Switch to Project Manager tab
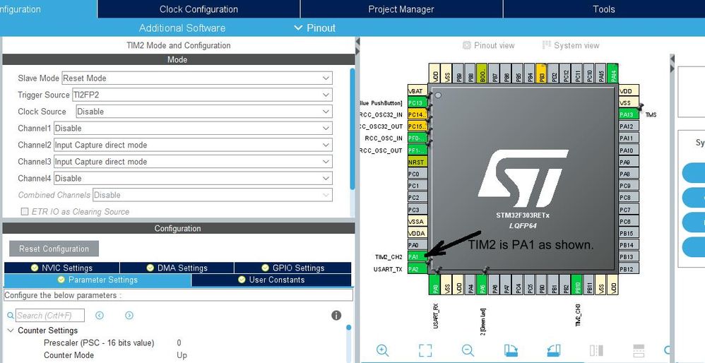 pos(401,9)
